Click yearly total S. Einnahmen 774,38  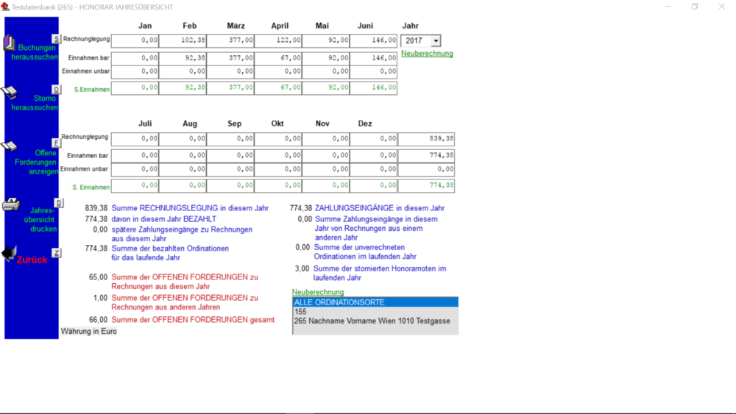[x=426, y=185]
